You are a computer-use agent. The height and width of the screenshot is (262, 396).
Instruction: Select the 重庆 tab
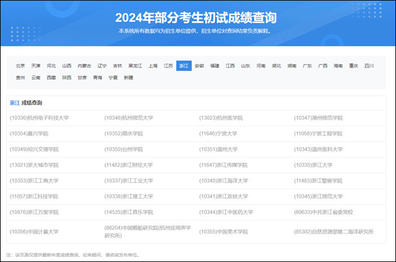click(x=353, y=66)
